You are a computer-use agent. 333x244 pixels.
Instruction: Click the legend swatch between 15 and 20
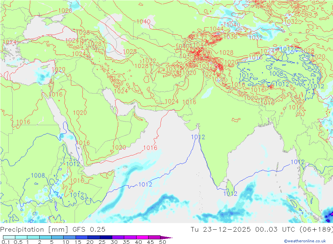(x=82, y=237)
